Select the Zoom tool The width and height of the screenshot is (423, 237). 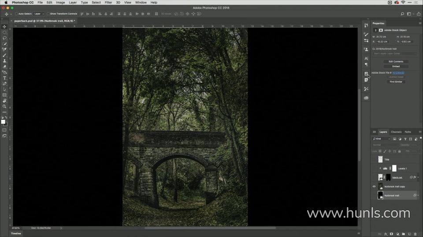(4, 106)
